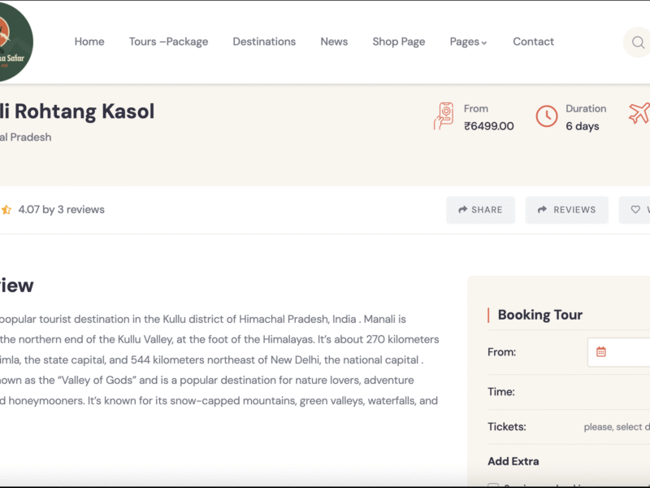650x488 pixels.
Task: Click the clock icon beside Duration
Action: click(x=546, y=116)
